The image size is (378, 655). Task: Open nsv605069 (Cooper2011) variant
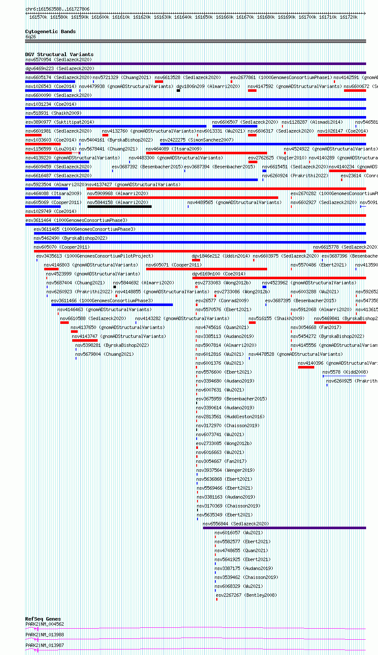click(x=53, y=202)
